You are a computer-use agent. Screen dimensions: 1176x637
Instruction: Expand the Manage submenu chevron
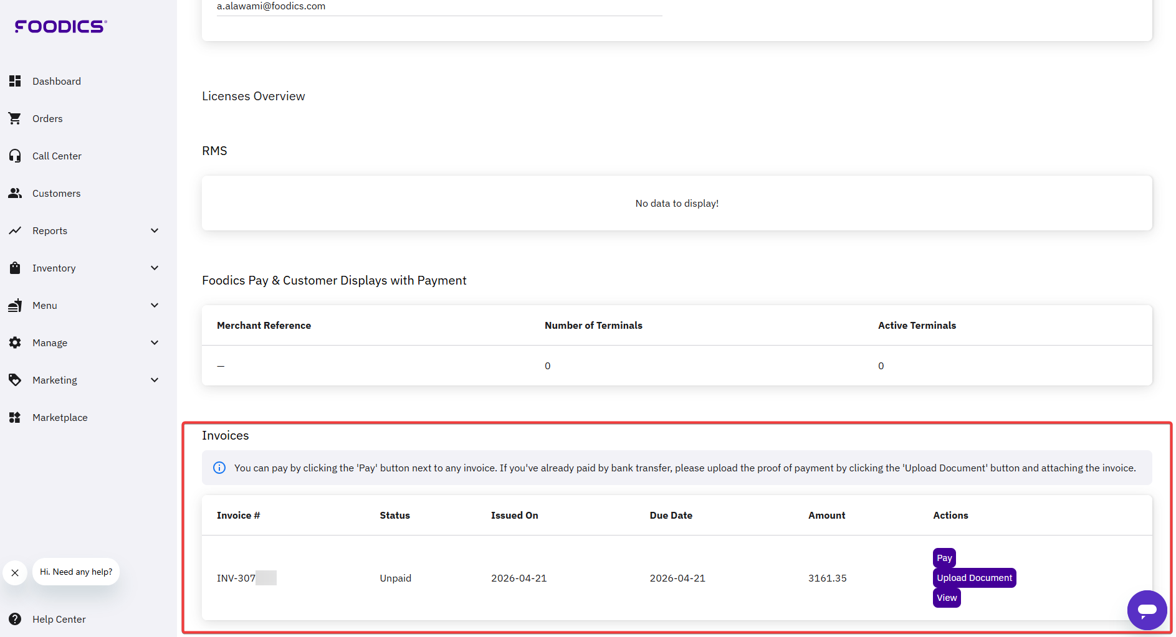[x=155, y=342]
